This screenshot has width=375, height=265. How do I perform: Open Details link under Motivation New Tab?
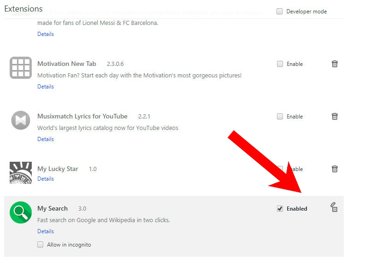(x=46, y=87)
